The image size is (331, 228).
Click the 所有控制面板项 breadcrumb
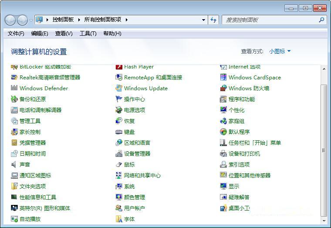(x=103, y=20)
